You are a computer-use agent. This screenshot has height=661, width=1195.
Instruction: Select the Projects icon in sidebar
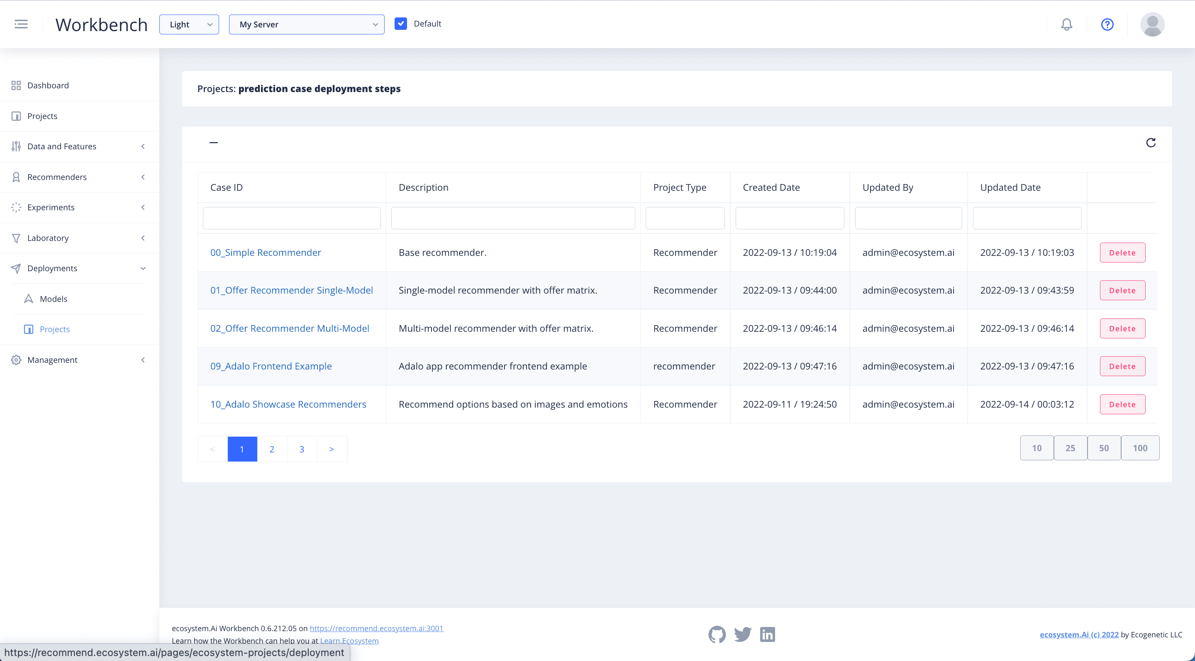[16, 116]
